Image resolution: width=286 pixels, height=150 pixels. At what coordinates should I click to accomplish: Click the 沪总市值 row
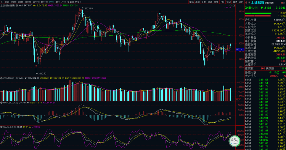click(265, 20)
